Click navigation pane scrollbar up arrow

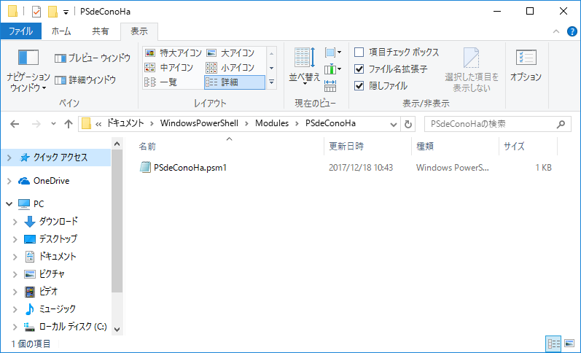pos(117,144)
